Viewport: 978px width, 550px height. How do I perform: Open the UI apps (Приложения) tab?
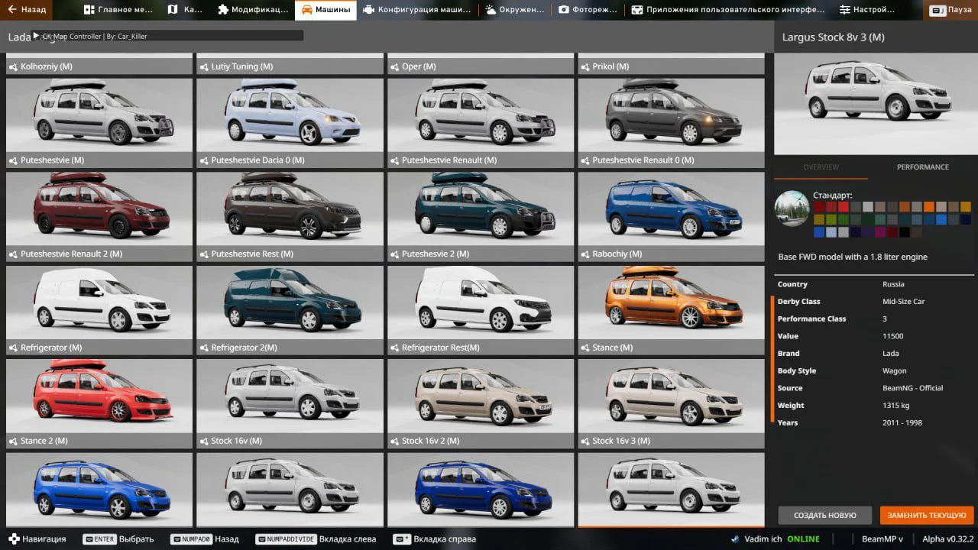(x=727, y=10)
